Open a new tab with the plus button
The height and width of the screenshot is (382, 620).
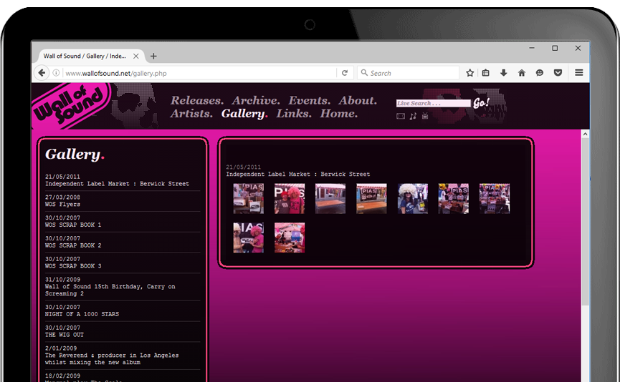point(153,56)
